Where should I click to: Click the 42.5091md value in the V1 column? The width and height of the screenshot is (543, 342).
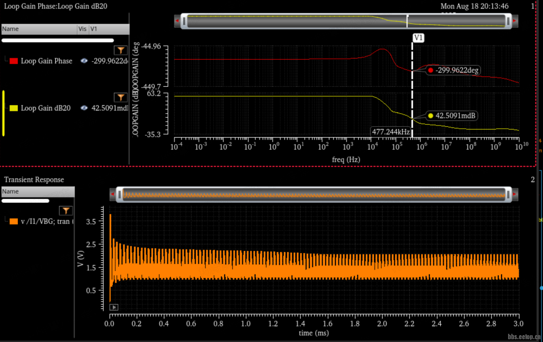pos(110,108)
